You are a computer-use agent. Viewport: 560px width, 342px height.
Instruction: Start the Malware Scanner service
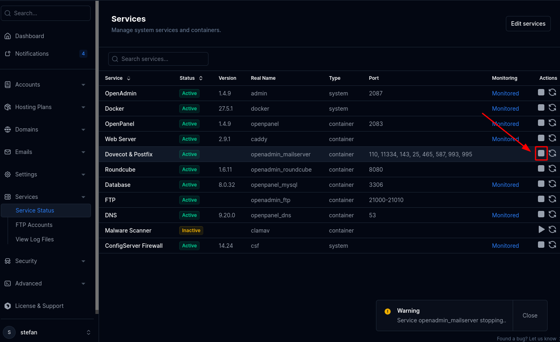click(542, 229)
